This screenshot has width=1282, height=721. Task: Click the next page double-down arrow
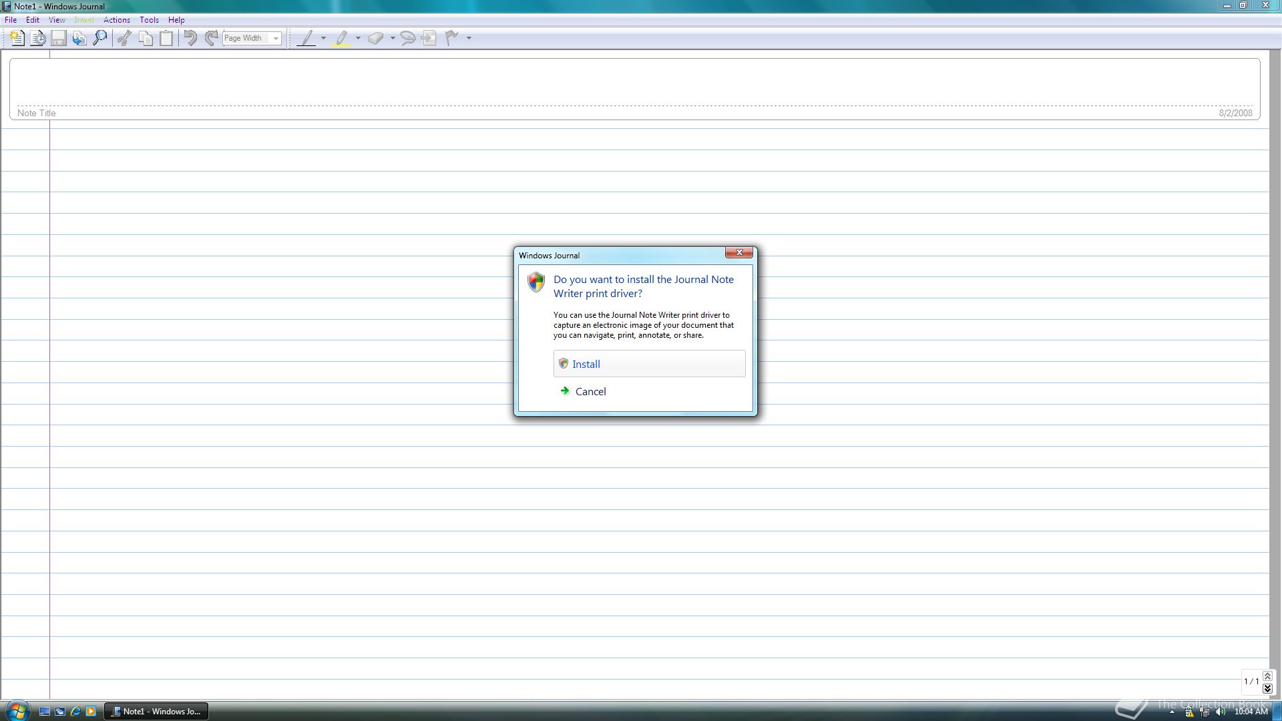(x=1267, y=688)
